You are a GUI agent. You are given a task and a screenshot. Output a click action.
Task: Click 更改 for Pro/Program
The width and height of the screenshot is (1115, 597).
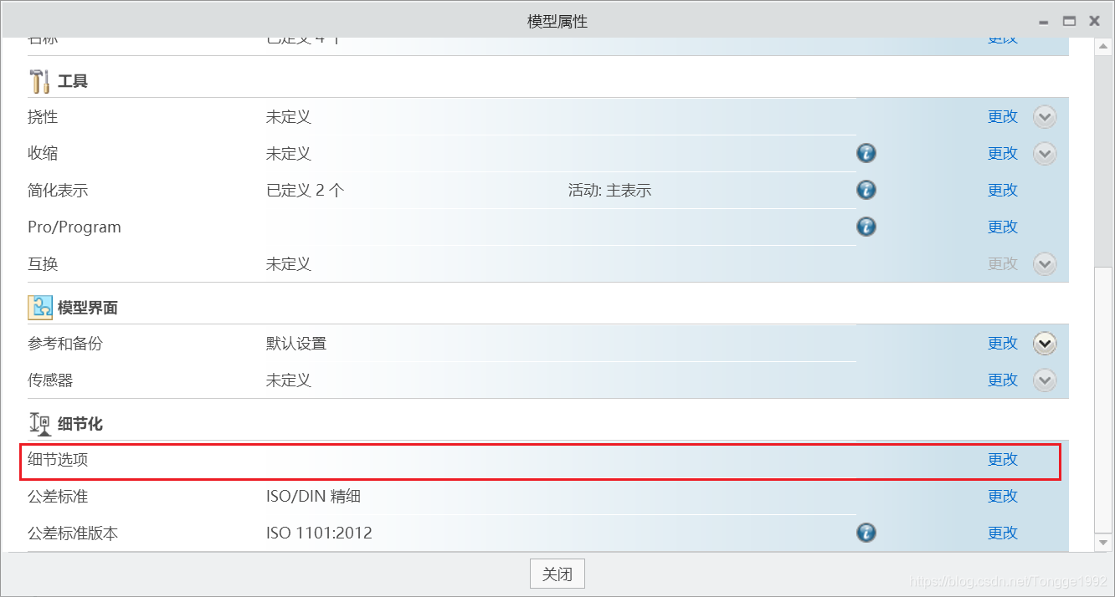pyautogui.click(x=1003, y=227)
